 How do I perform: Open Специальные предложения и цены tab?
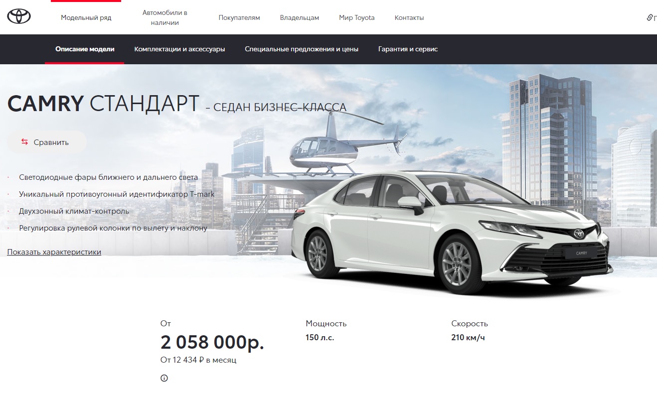[302, 49]
